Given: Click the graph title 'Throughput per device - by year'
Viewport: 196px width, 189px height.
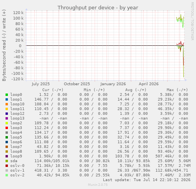Looking at the screenshot, I should (98, 8).
